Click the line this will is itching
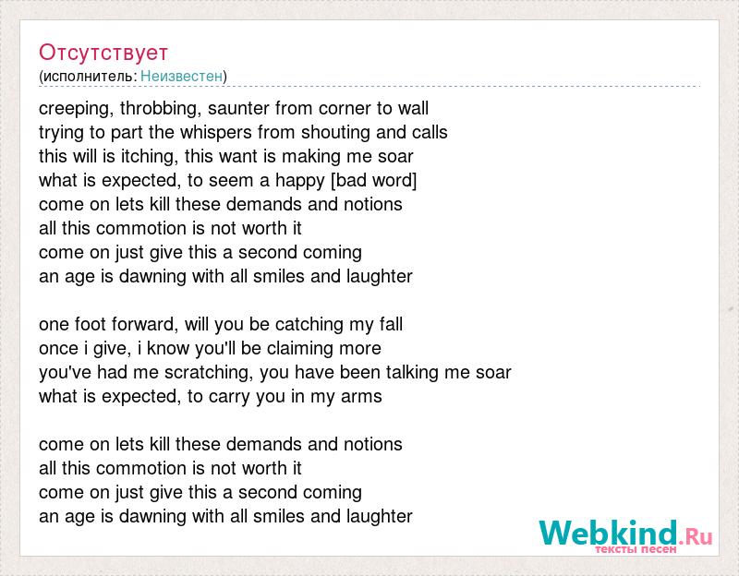 pos(226,156)
